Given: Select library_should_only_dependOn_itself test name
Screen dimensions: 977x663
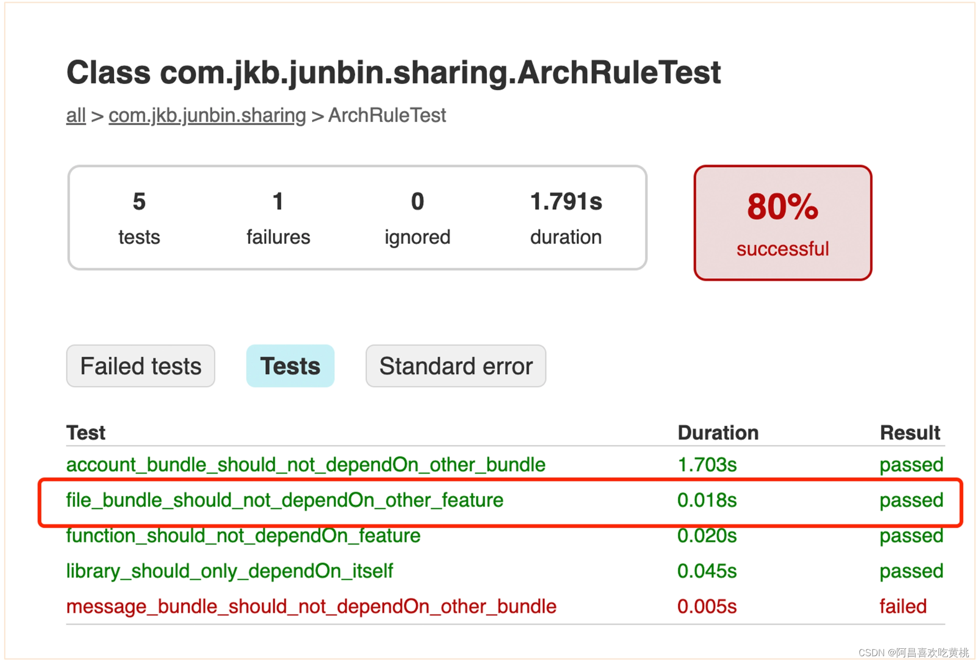Looking at the screenshot, I should pyautogui.click(x=230, y=571).
